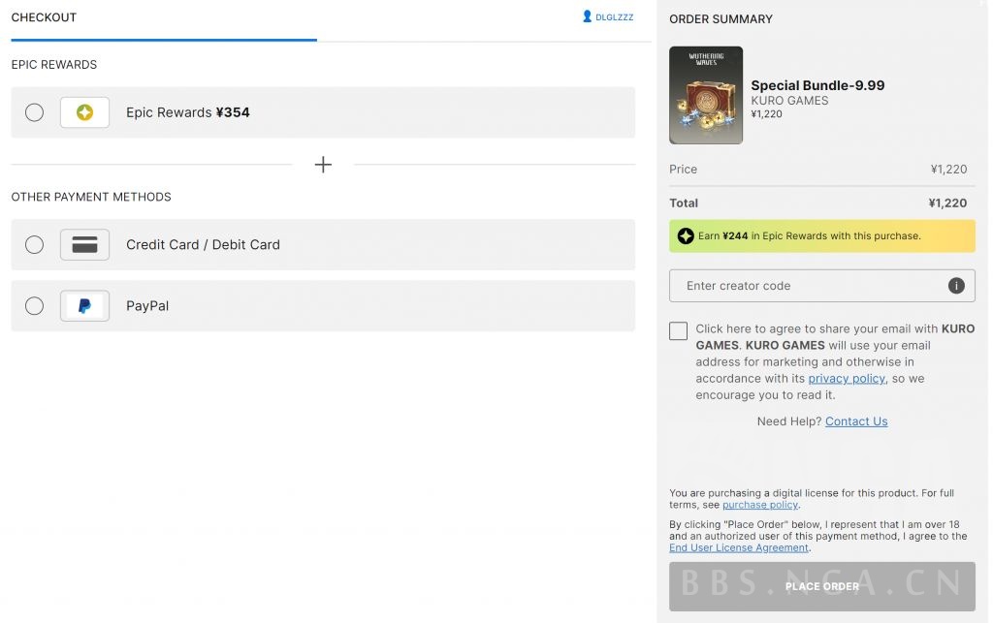Click the plus icon between payment sections
This screenshot has width=993, height=623.
[x=323, y=165]
